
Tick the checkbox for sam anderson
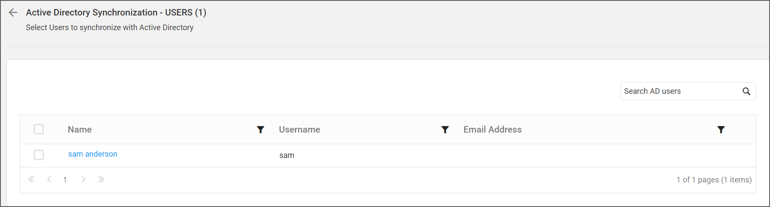(x=39, y=155)
